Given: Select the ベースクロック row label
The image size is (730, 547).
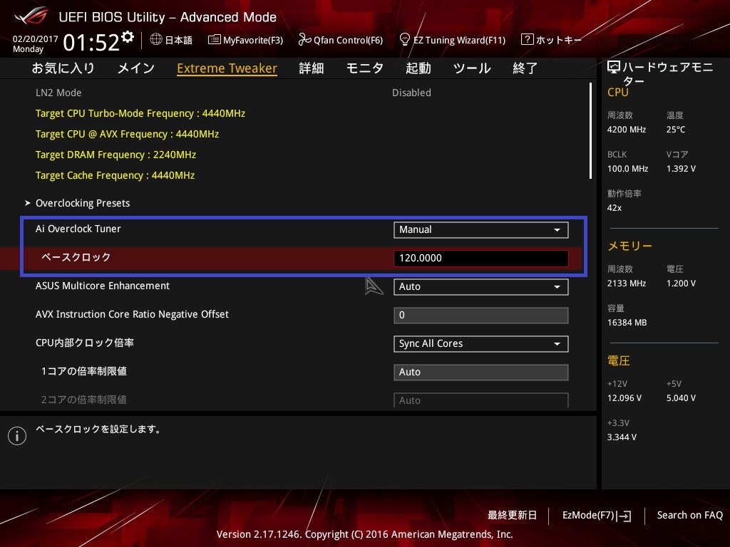Looking at the screenshot, I should tap(76, 257).
